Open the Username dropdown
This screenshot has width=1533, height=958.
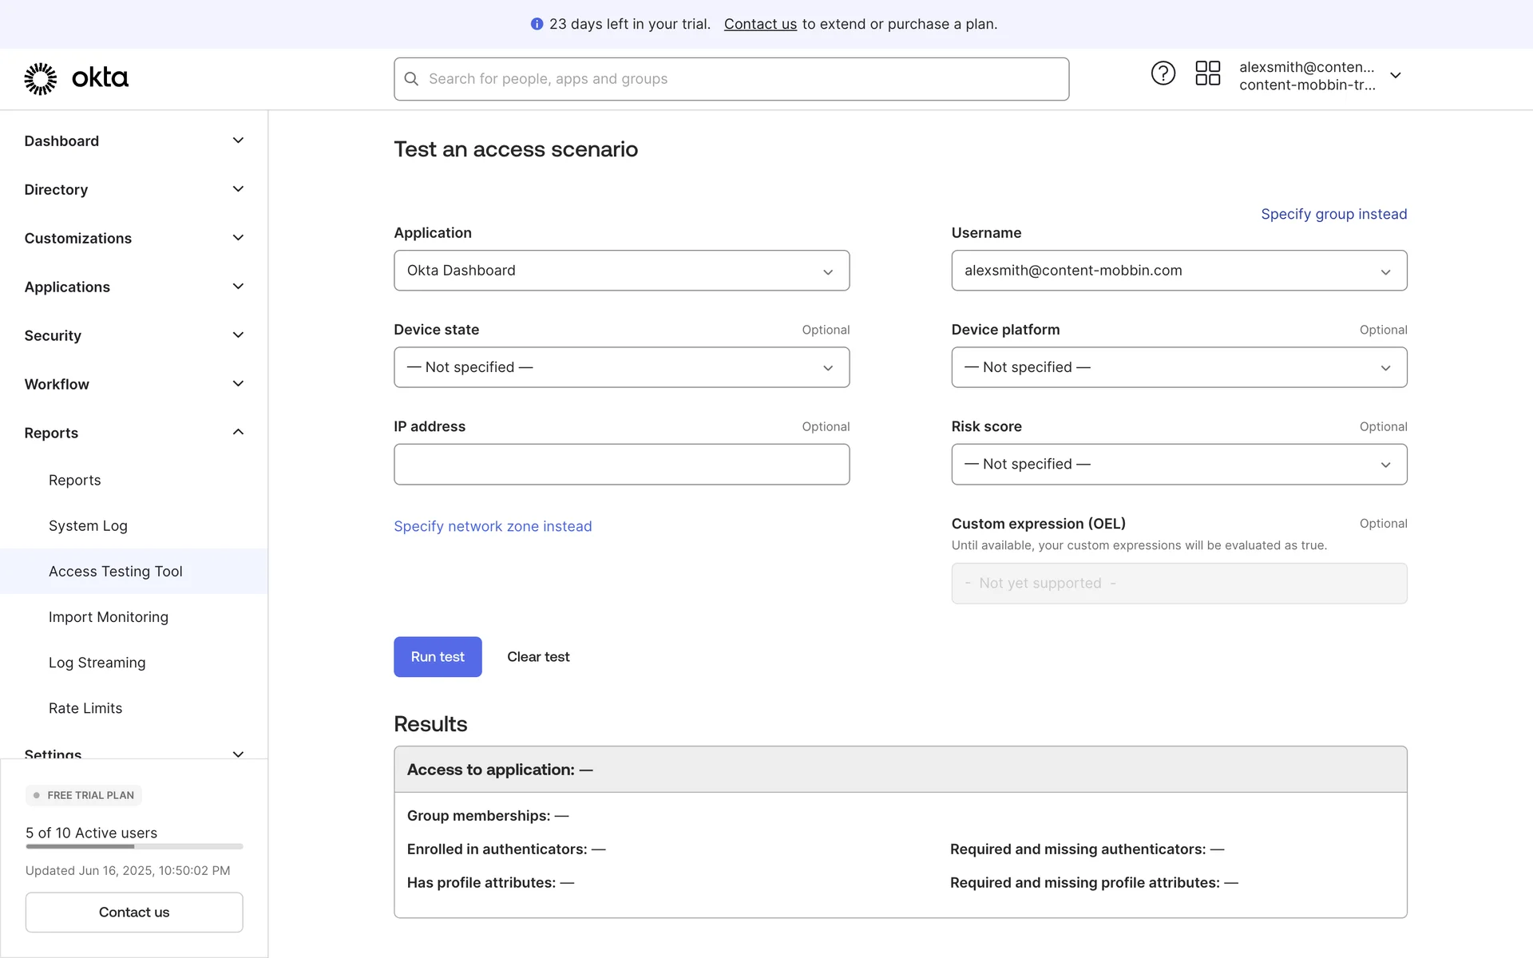click(x=1178, y=271)
